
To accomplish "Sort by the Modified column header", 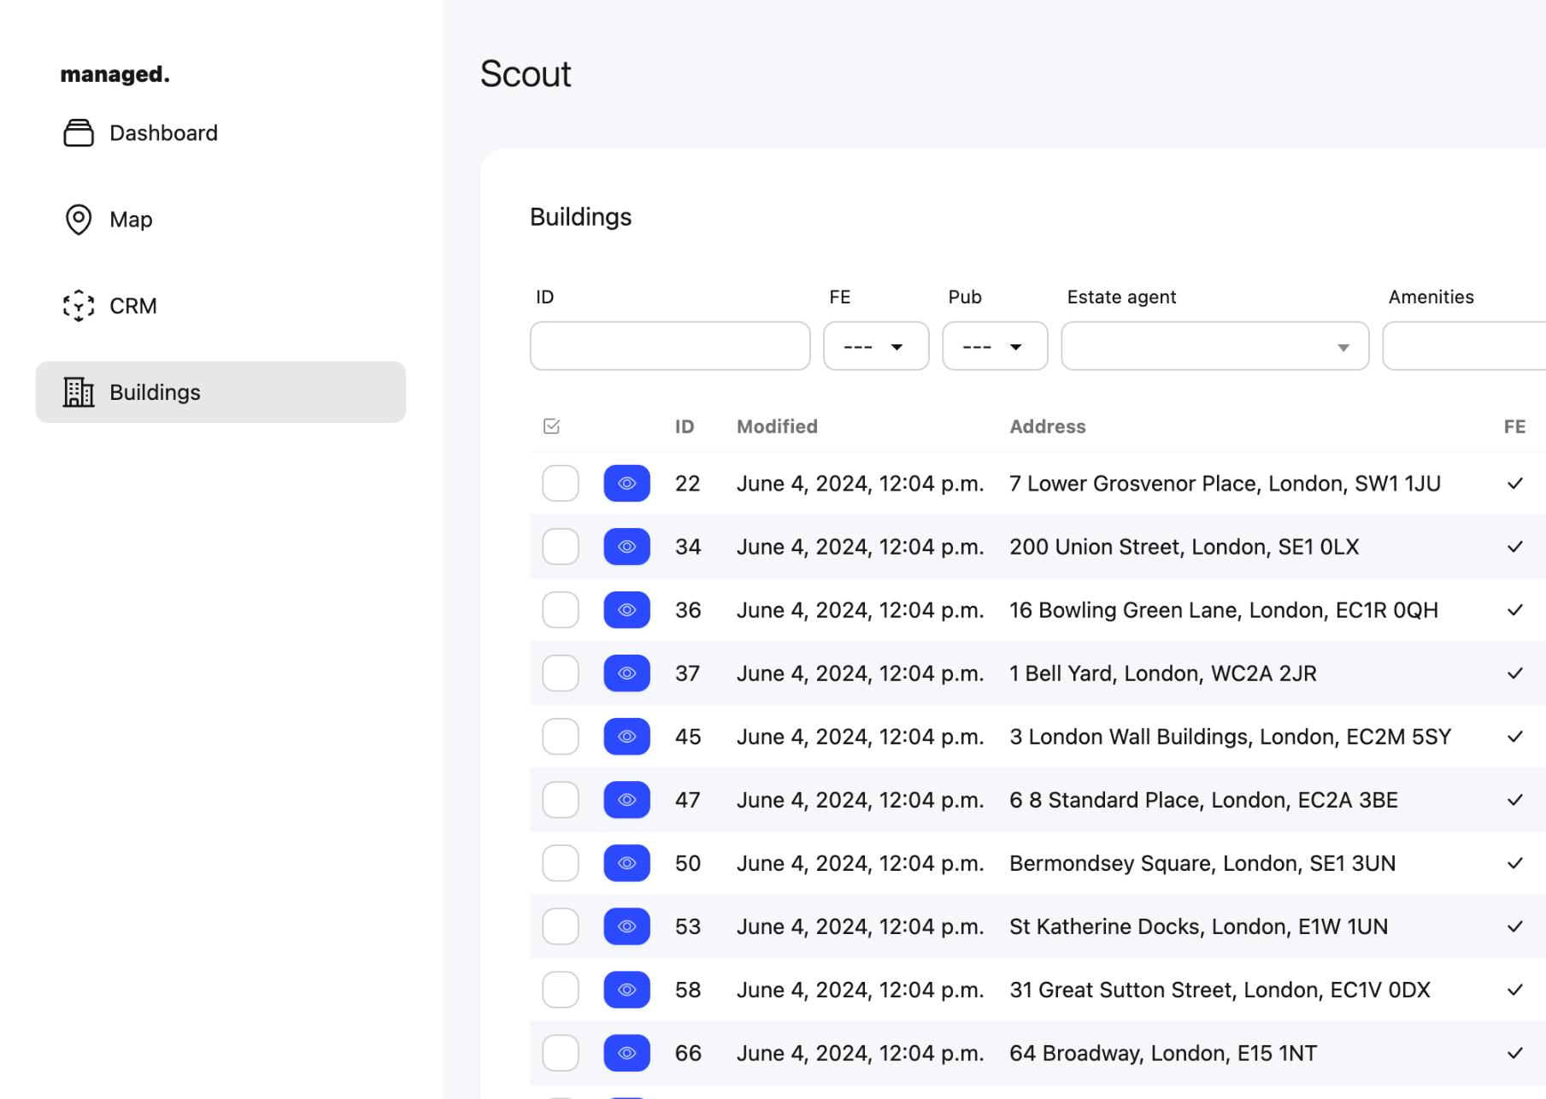I will [x=777, y=426].
